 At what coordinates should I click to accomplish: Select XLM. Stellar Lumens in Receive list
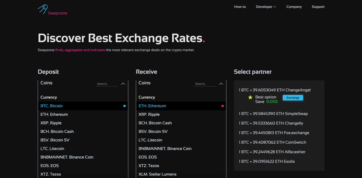[181, 174]
